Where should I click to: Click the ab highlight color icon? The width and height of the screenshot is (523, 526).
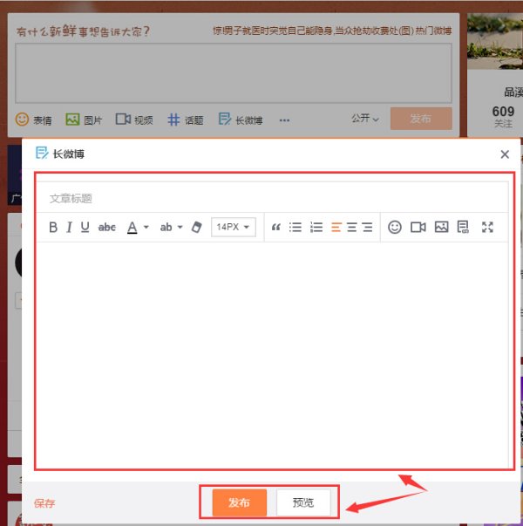point(166,227)
